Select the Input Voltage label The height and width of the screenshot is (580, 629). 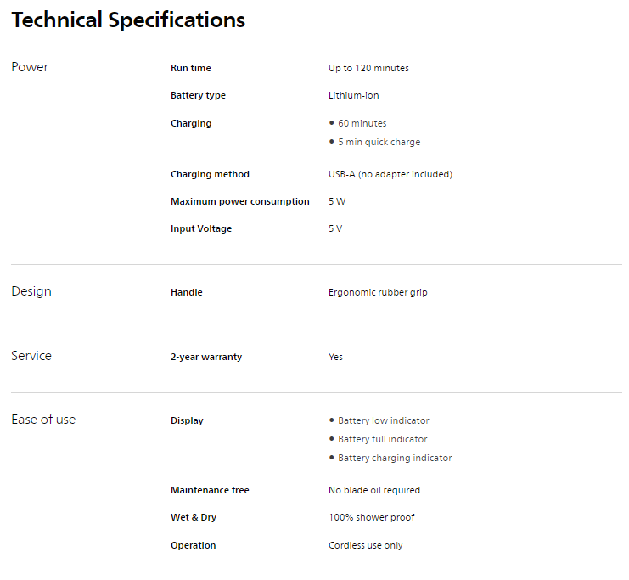[x=201, y=228]
